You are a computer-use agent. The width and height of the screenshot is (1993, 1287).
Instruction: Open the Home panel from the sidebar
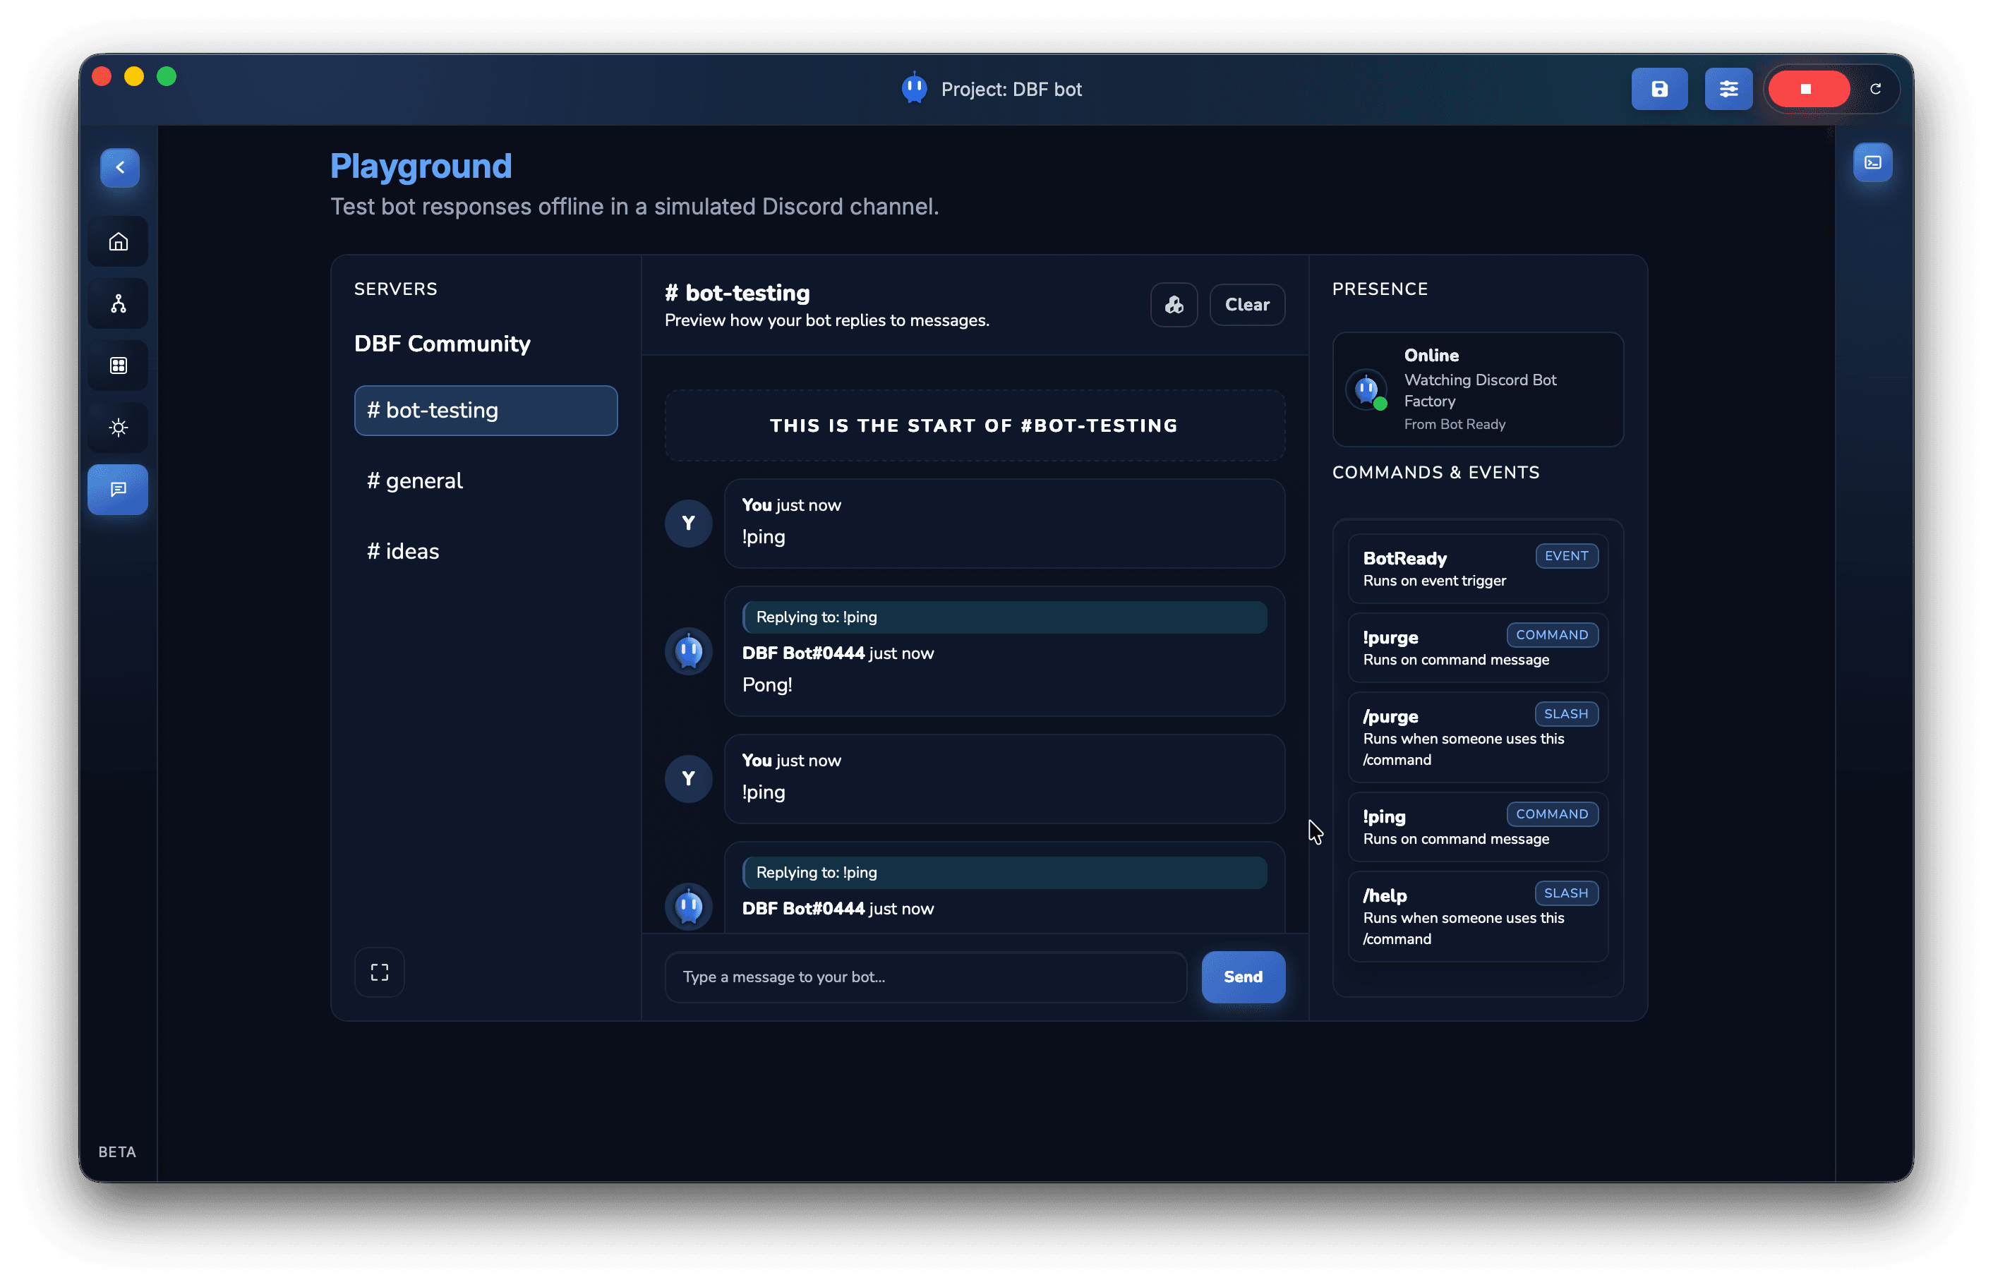coord(118,241)
